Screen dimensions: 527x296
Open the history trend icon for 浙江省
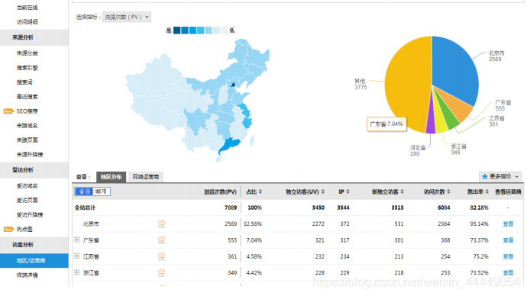pyautogui.click(x=162, y=272)
